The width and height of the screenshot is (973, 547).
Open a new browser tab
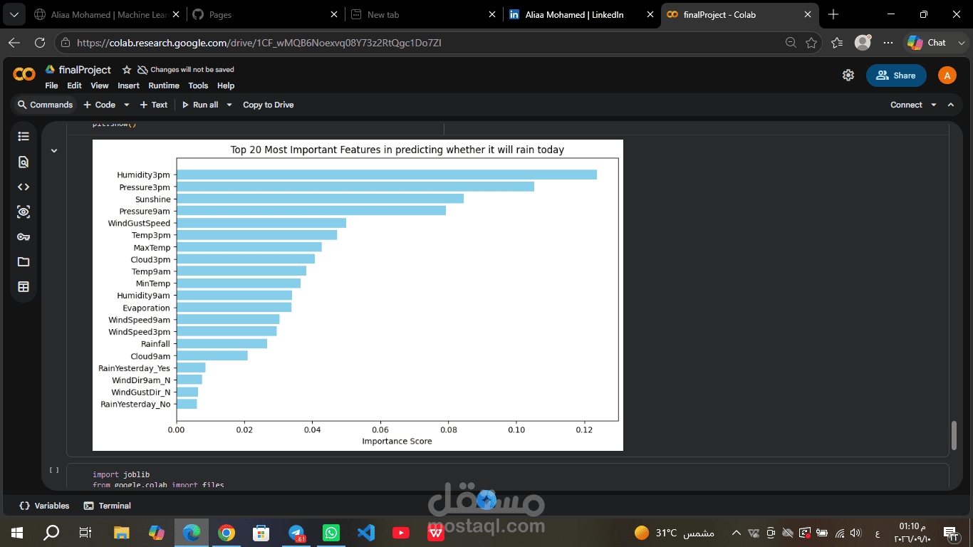[x=833, y=14]
